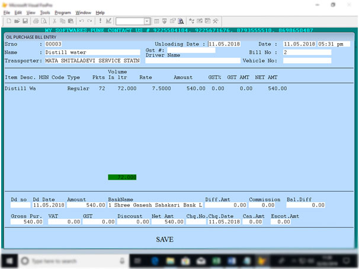Click the Redo toolbar icon

[89, 21]
